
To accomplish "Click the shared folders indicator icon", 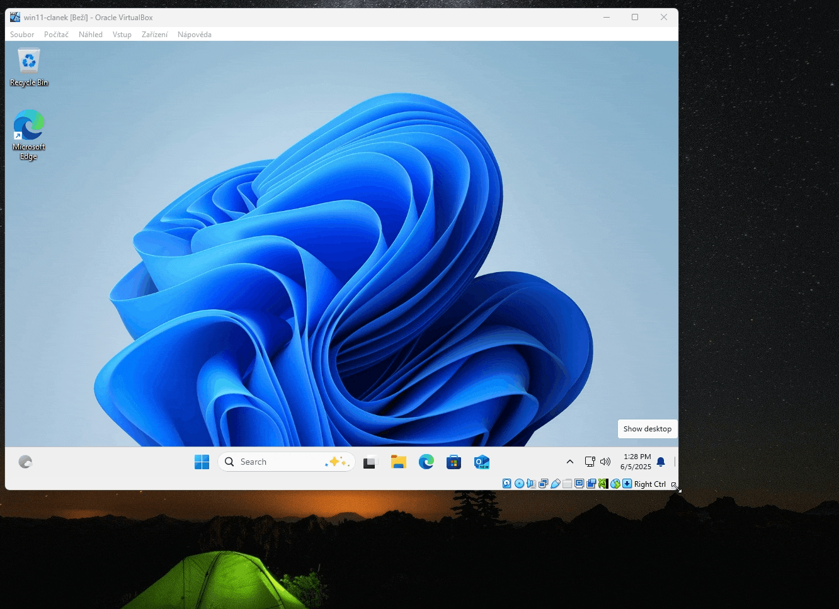I will tap(567, 484).
